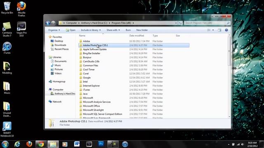Select the CamStudio 2.6b folder
Screen dimensions: 264x148
134,61
